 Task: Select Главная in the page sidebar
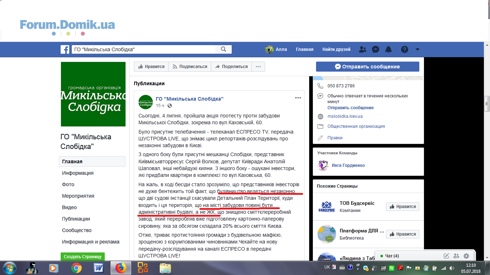click(x=92, y=161)
